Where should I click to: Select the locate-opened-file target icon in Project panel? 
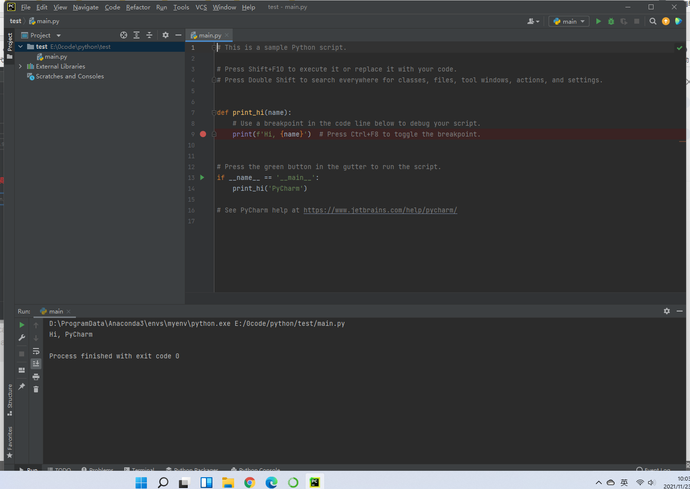(124, 35)
